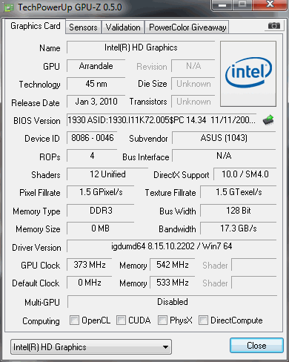Screen dimensions: 289x362
Task: Click the Bus Interface field N/A
Action: (224, 156)
